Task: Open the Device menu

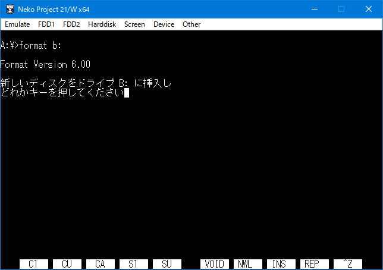Action: (x=164, y=24)
